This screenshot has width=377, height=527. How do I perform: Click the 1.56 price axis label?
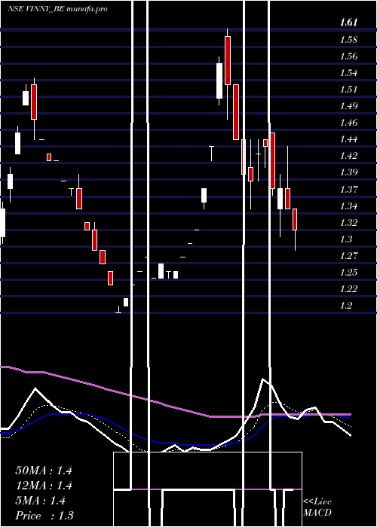click(348, 56)
